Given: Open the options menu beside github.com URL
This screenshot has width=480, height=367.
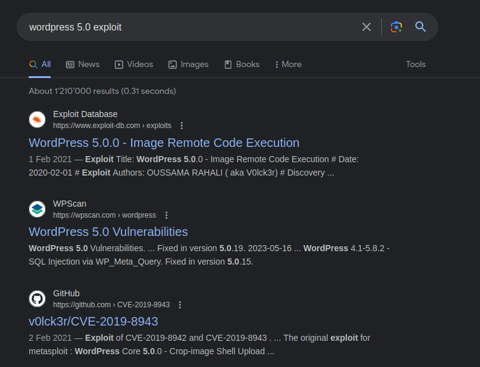Looking at the screenshot, I should pyautogui.click(x=180, y=305).
